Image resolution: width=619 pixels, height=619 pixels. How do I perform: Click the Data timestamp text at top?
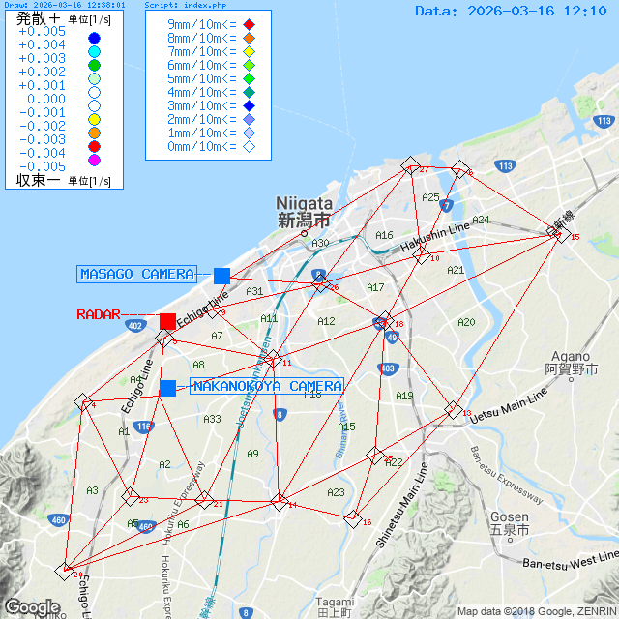click(x=510, y=11)
